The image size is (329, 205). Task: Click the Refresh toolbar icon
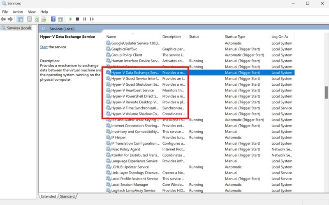click(37, 19)
